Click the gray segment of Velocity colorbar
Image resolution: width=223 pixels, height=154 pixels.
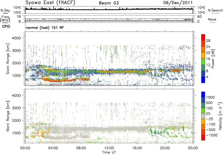(x=203, y=116)
